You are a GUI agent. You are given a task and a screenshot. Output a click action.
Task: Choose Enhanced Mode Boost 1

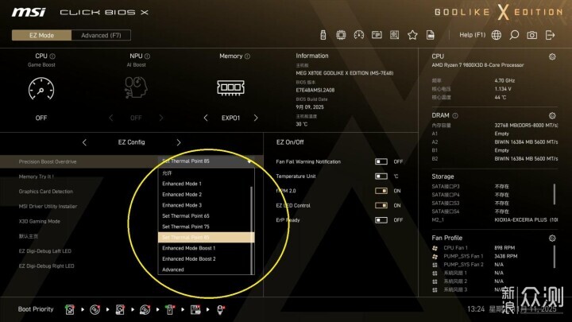click(205, 248)
